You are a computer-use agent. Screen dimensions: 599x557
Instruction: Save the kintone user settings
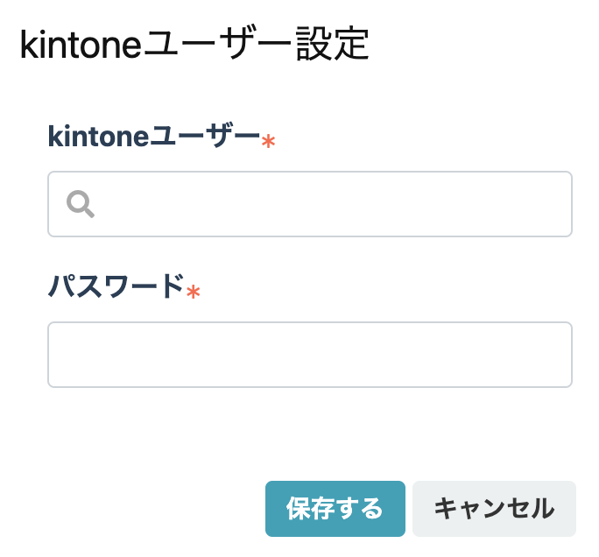[335, 509]
